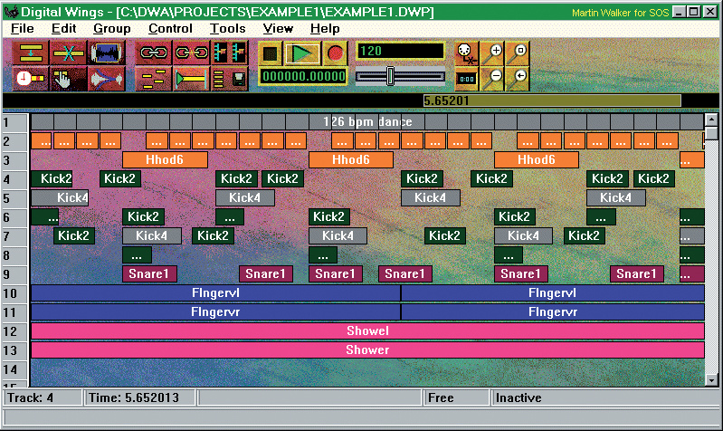This screenshot has width=723, height=431.
Task: Click the zoom out magnifier icon
Action: pos(495,77)
